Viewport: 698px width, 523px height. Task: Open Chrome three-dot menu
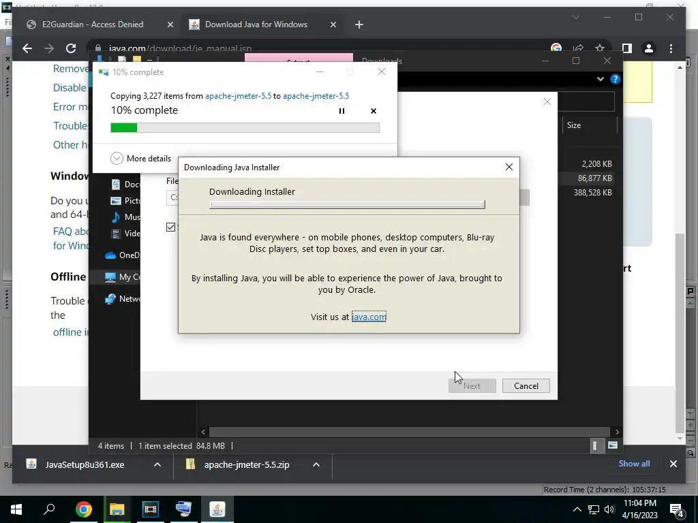(x=671, y=48)
